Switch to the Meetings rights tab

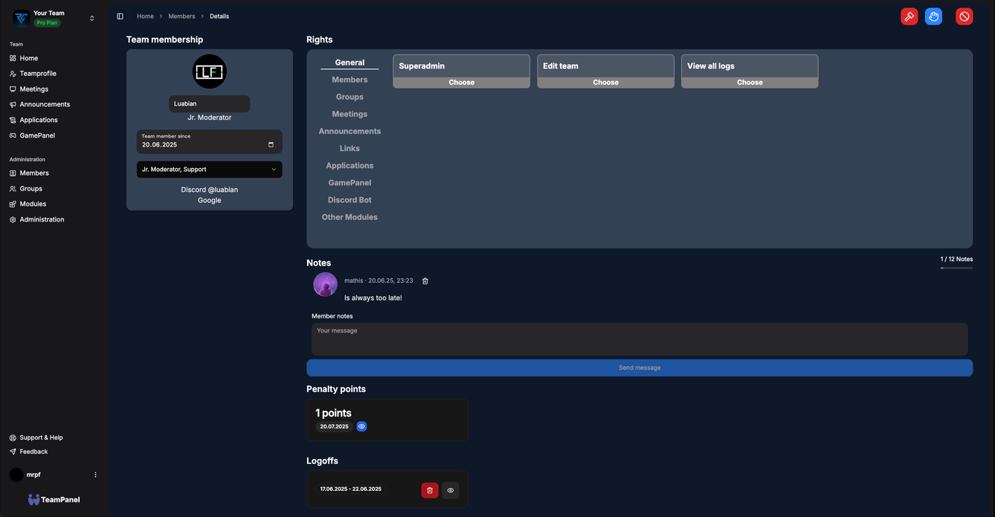coord(350,114)
